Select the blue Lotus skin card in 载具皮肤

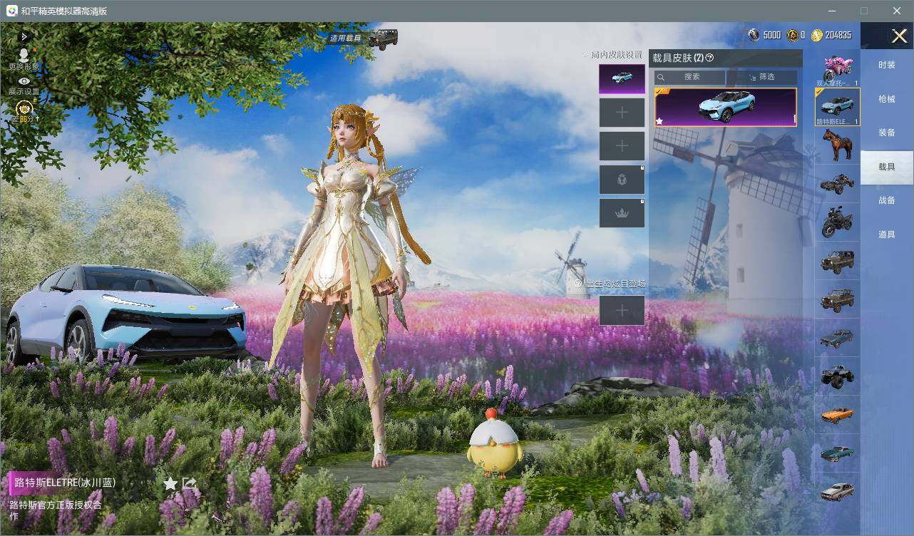click(726, 108)
